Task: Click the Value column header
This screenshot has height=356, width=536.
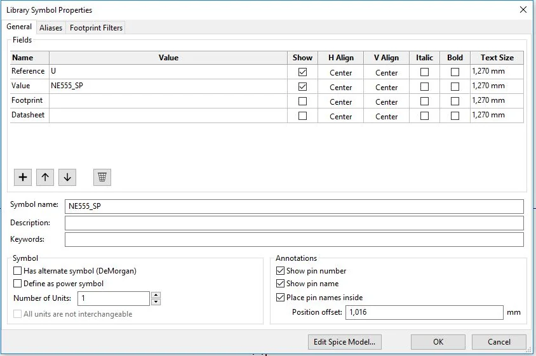Action: tap(168, 58)
